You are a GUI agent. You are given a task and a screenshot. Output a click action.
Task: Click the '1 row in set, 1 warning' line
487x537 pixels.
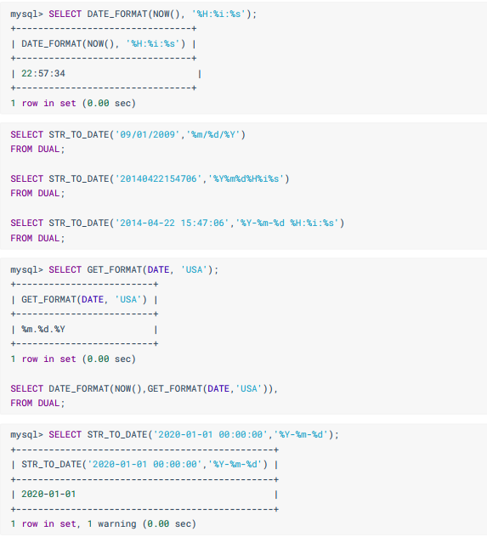coord(103,524)
